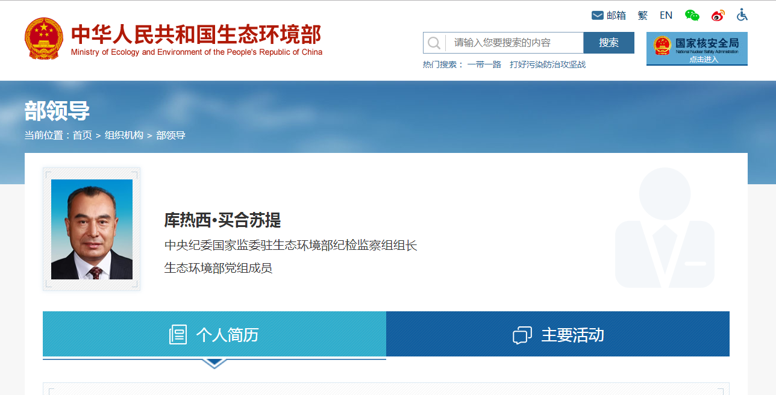Click the text 中央纪委国家监委驻生态环境部纪检监察组组长
Viewport: 776px width, 395px height.
pyautogui.click(x=291, y=246)
